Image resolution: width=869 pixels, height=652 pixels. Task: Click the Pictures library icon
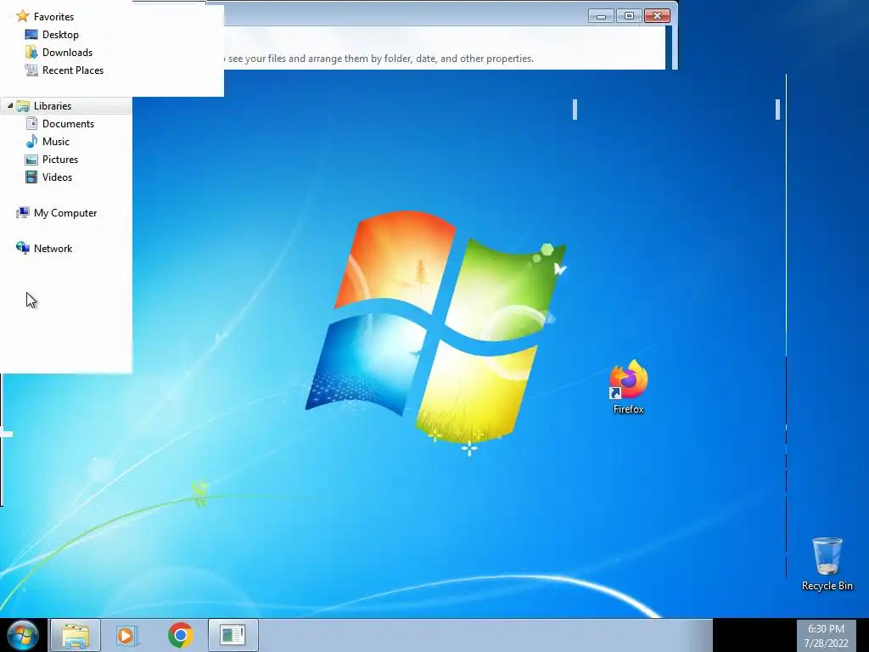31,160
